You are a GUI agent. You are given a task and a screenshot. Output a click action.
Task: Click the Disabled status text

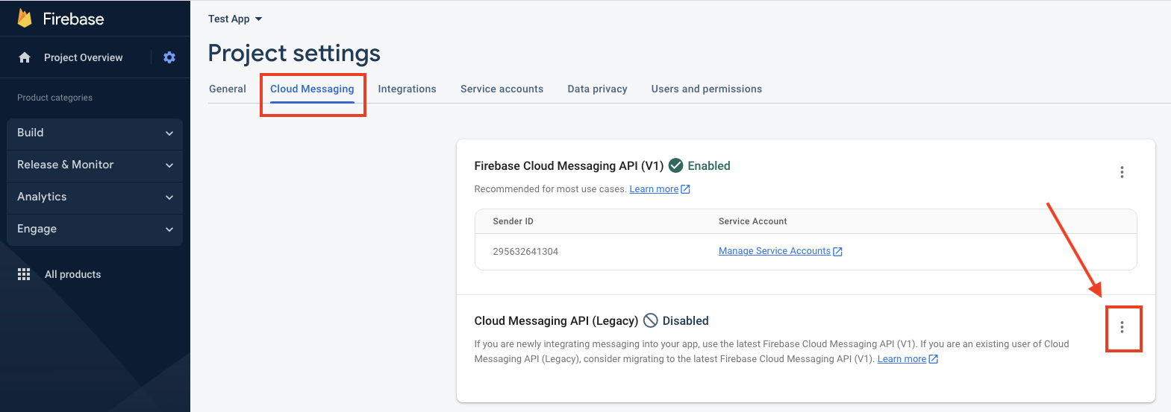point(685,320)
